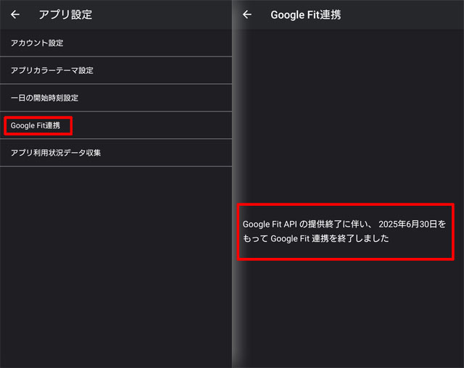Select the Google Fit連携 header title
This screenshot has width=464, height=368.
(306, 14)
